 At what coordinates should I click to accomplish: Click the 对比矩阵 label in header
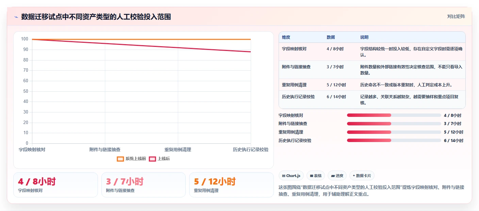pos(456,16)
